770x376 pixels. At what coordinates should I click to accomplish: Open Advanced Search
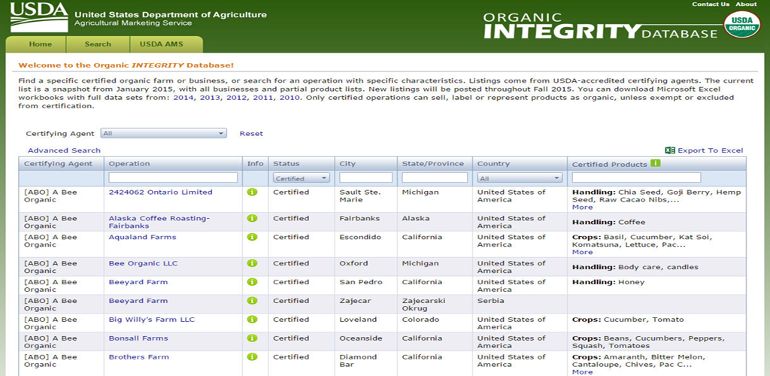(64, 150)
